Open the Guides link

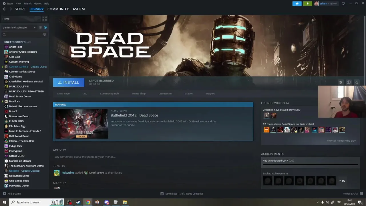(189, 94)
